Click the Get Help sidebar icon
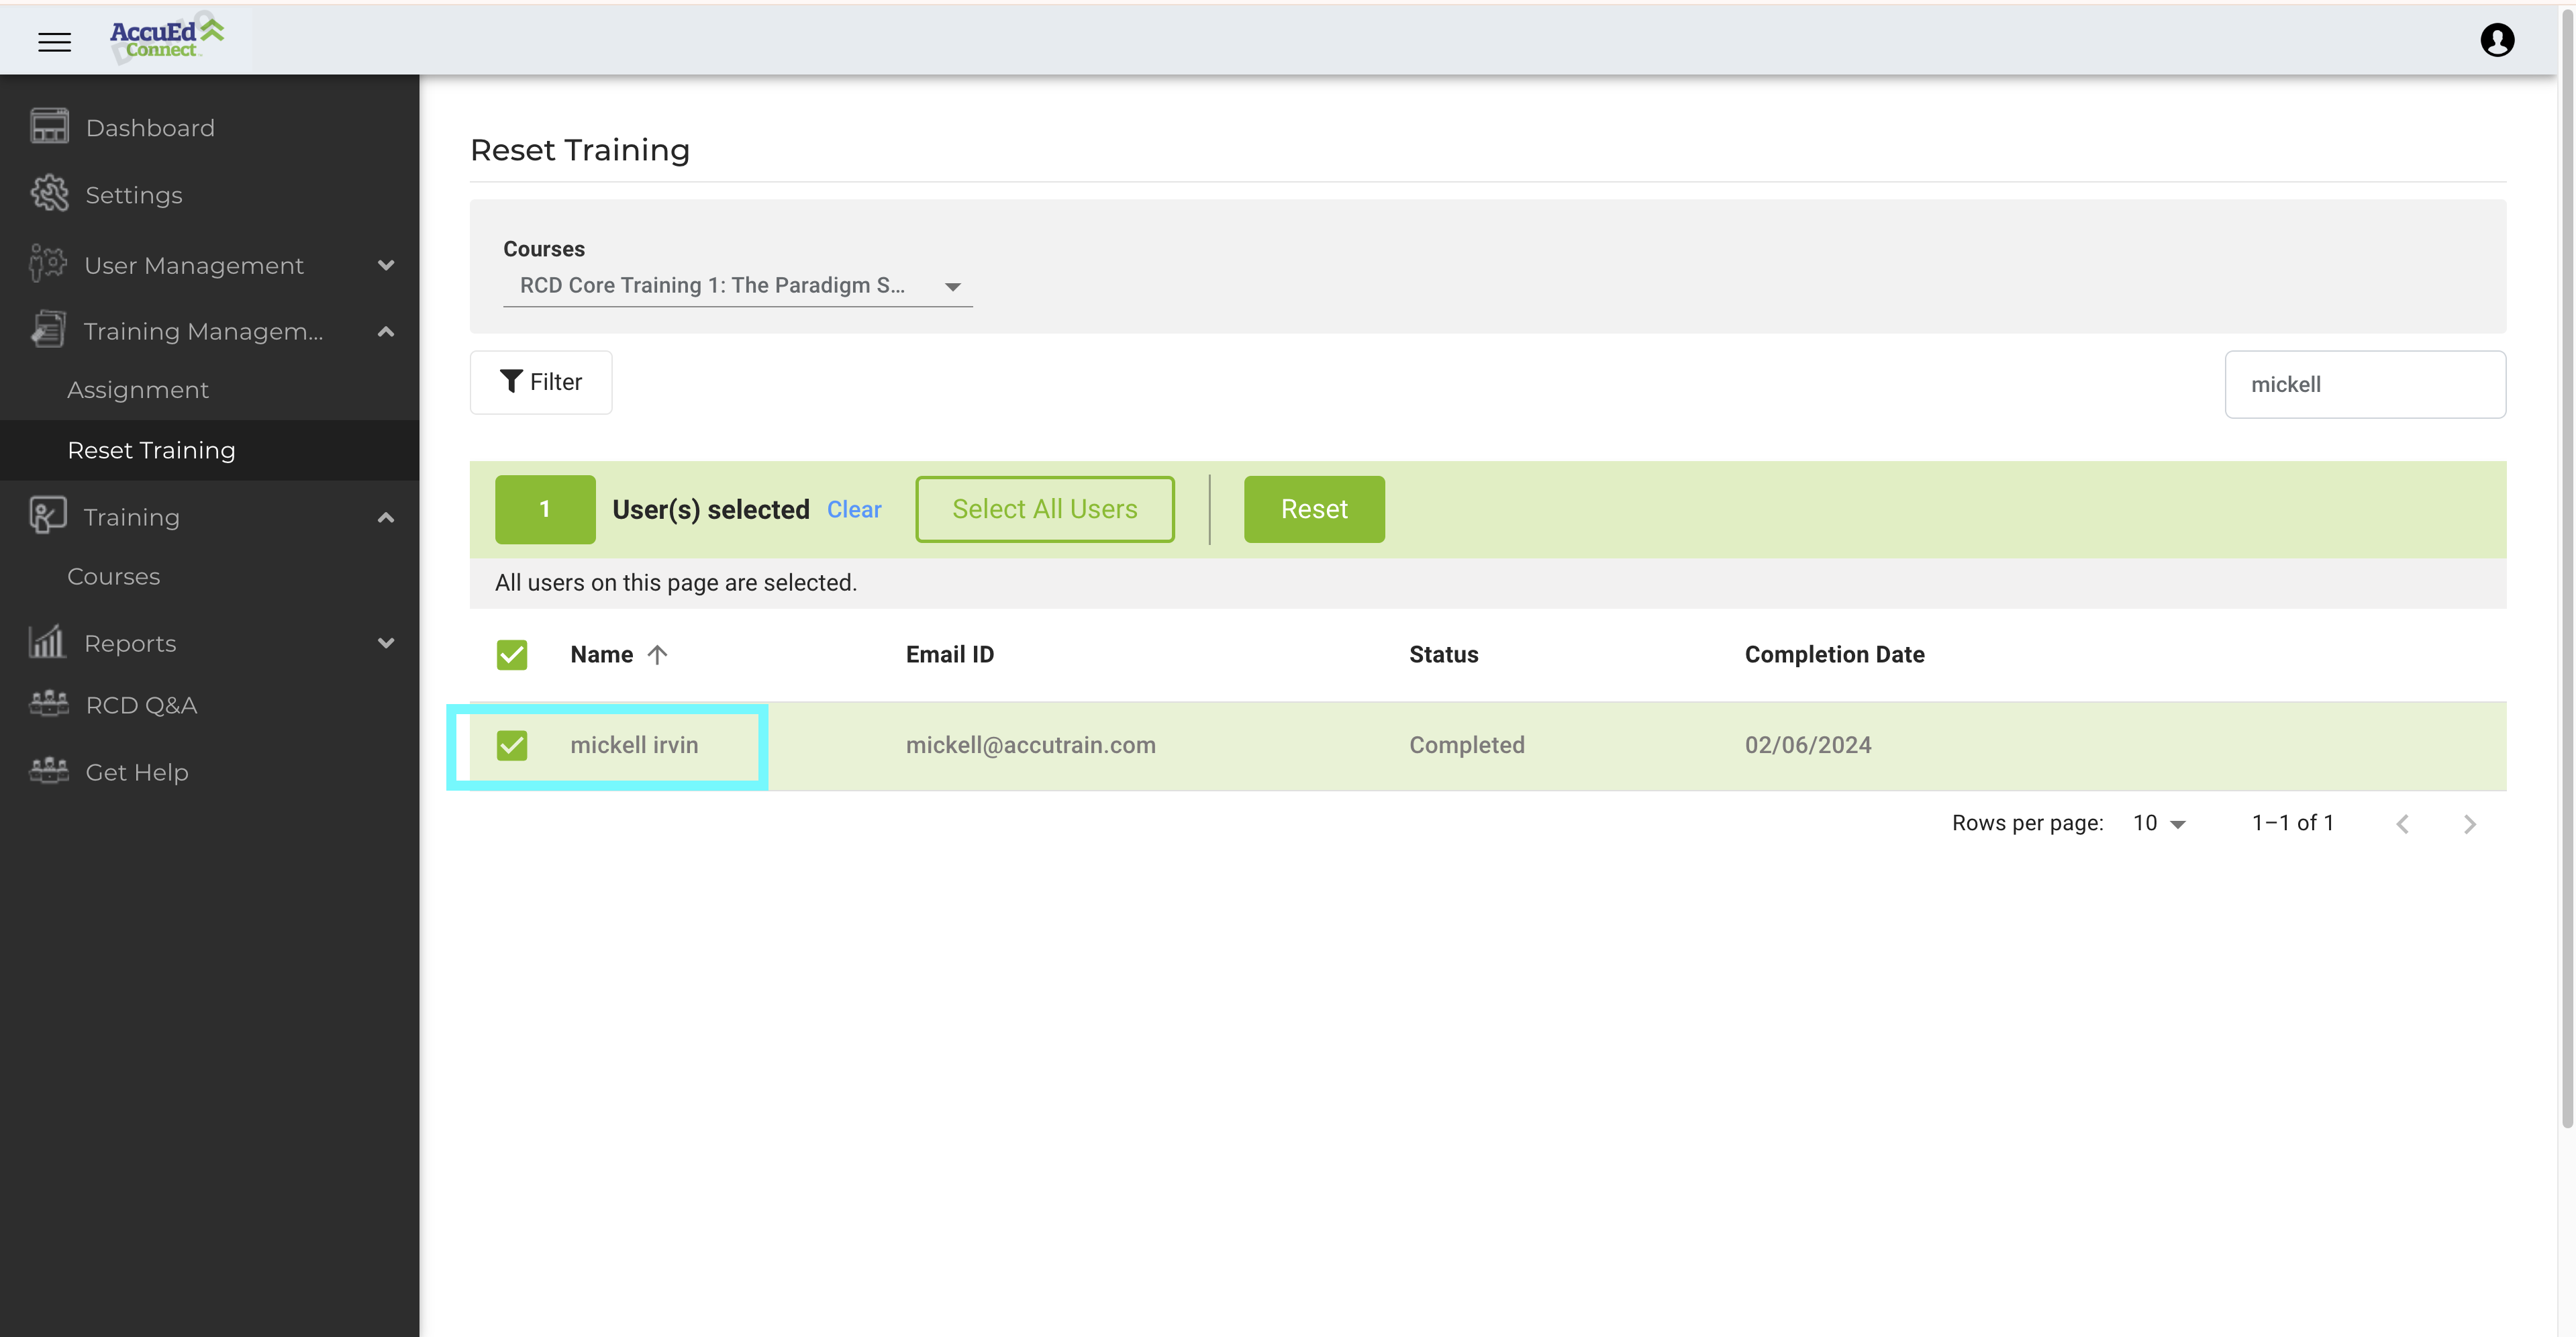The height and width of the screenshot is (1337, 2576). tap(49, 771)
